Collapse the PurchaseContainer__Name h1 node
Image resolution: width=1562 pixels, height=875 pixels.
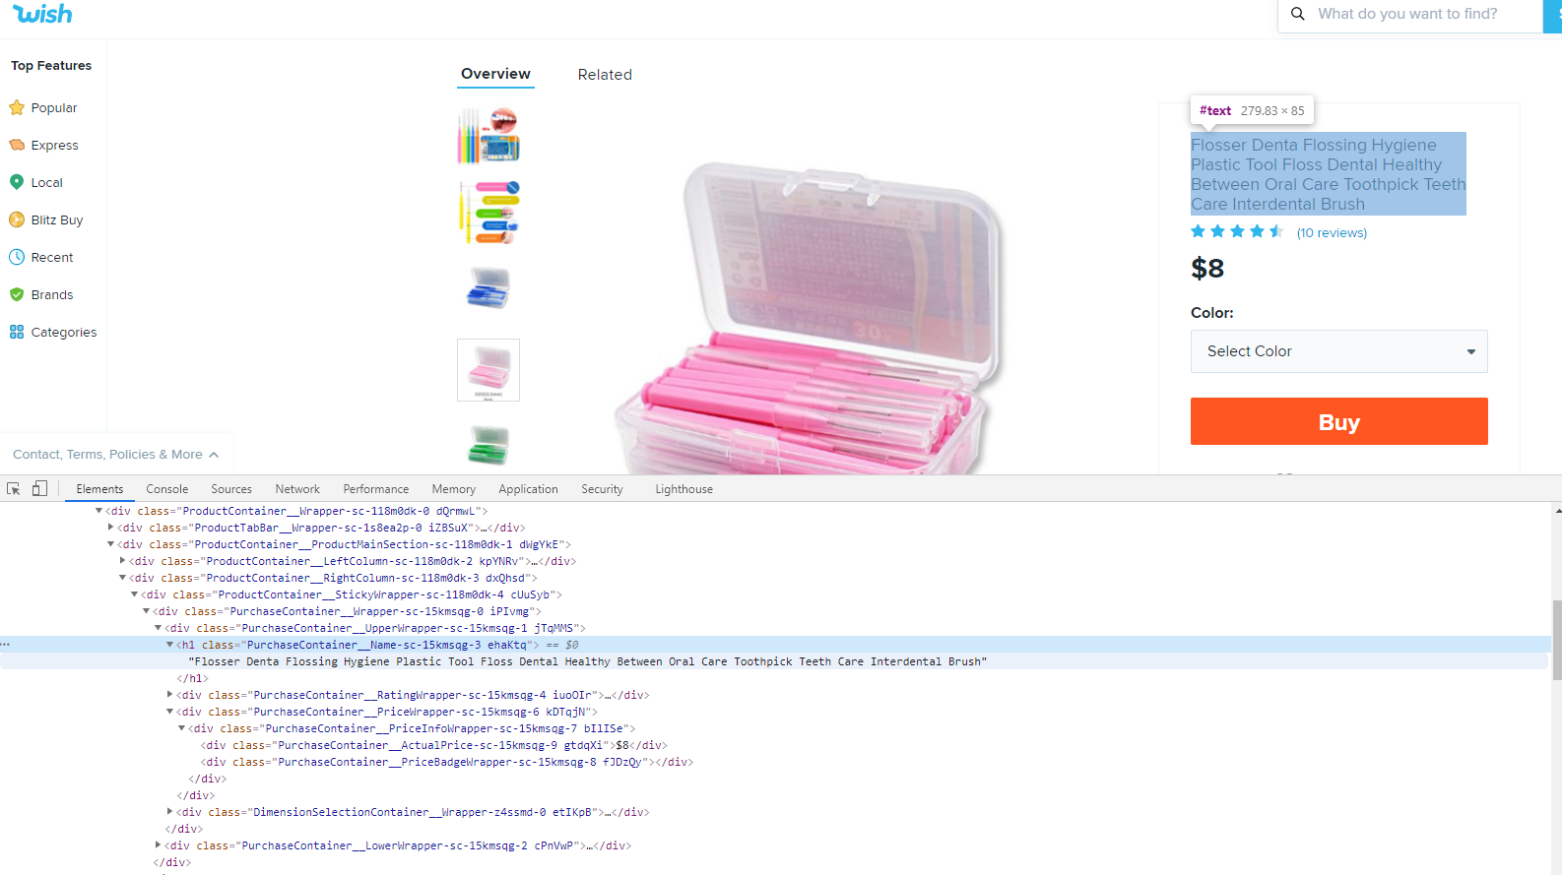click(170, 645)
